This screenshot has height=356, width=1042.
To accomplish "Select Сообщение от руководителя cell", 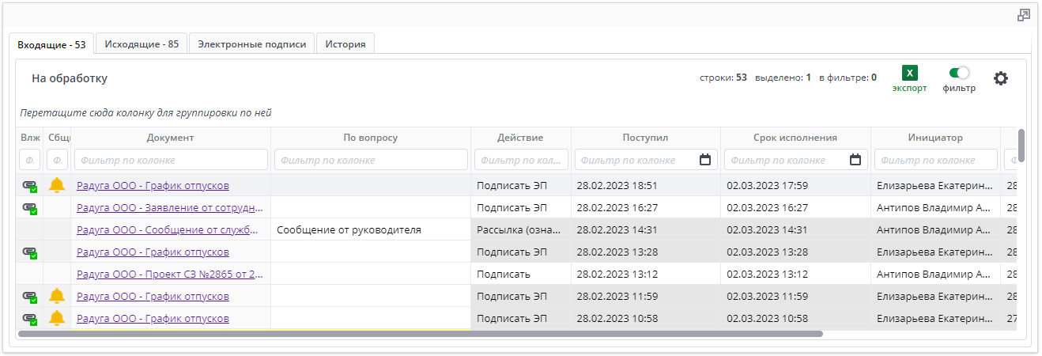I will coord(371,230).
